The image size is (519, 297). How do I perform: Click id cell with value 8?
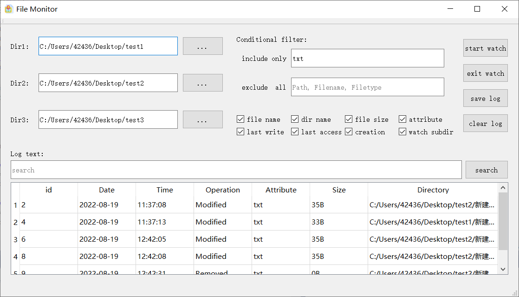[x=49, y=257]
